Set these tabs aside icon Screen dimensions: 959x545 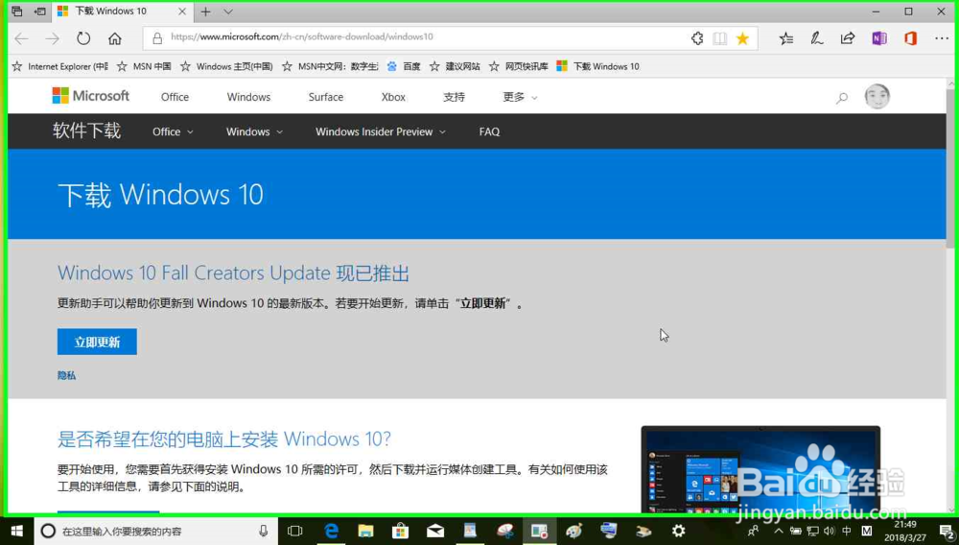pyautogui.click(x=39, y=11)
